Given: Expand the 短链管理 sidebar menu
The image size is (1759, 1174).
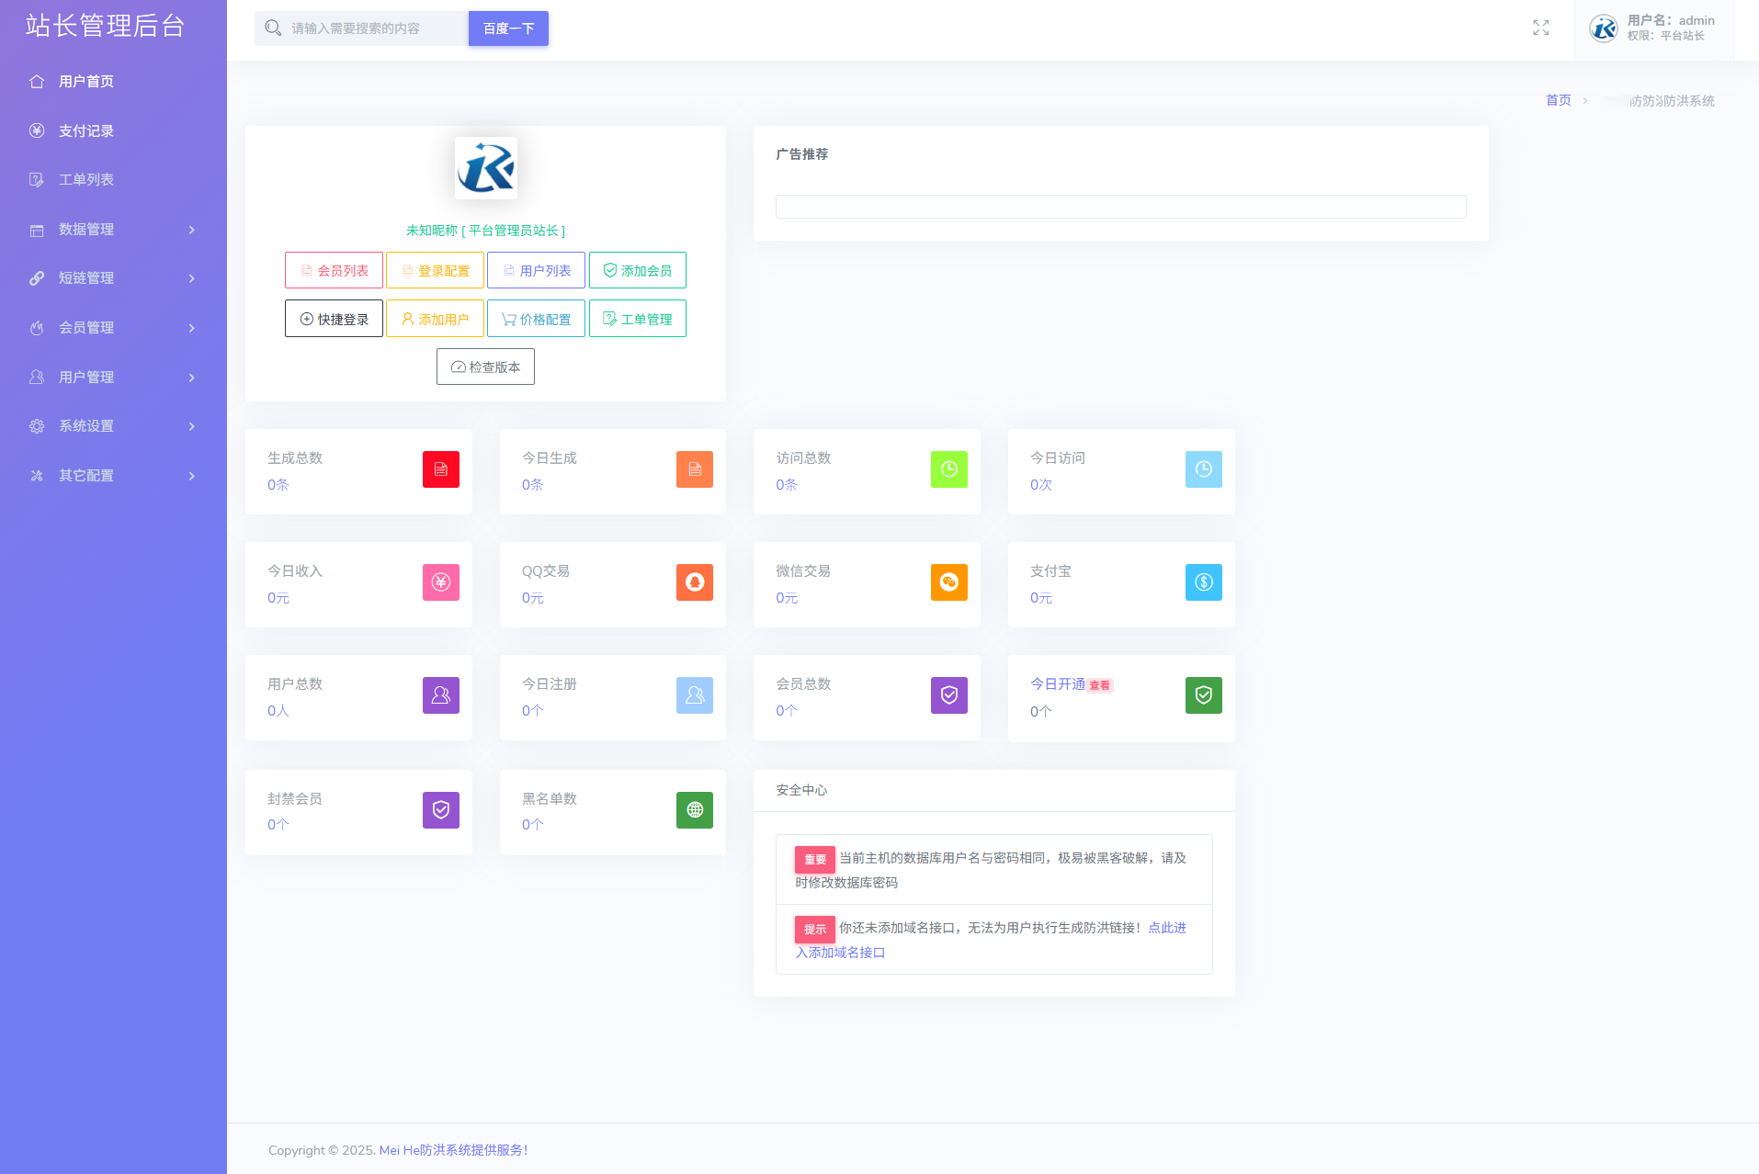Looking at the screenshot, I should 113,278.
